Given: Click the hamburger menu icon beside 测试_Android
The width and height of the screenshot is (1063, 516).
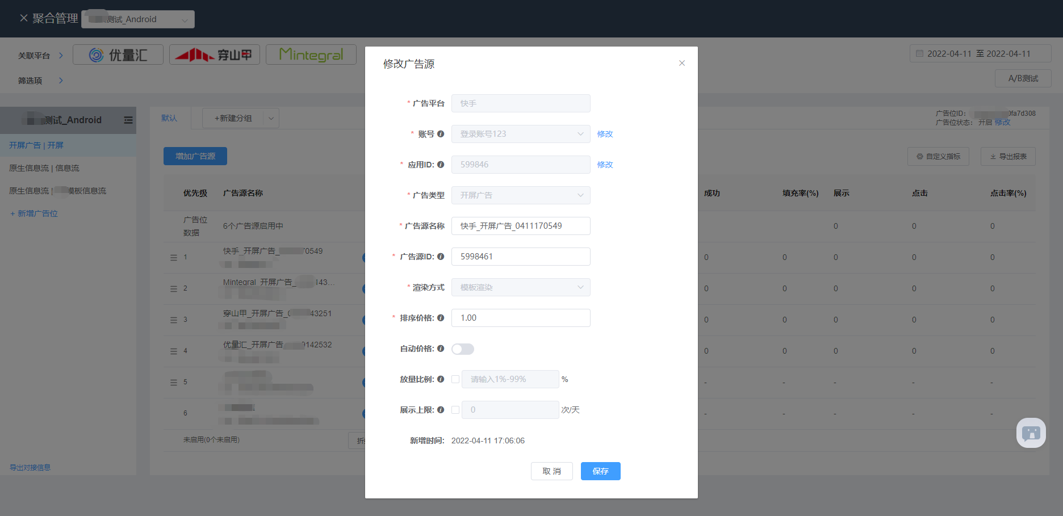Looking at the screenshot, I should pyautogui.click(x=128, y=120).
